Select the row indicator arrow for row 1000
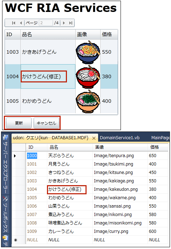 15,156
